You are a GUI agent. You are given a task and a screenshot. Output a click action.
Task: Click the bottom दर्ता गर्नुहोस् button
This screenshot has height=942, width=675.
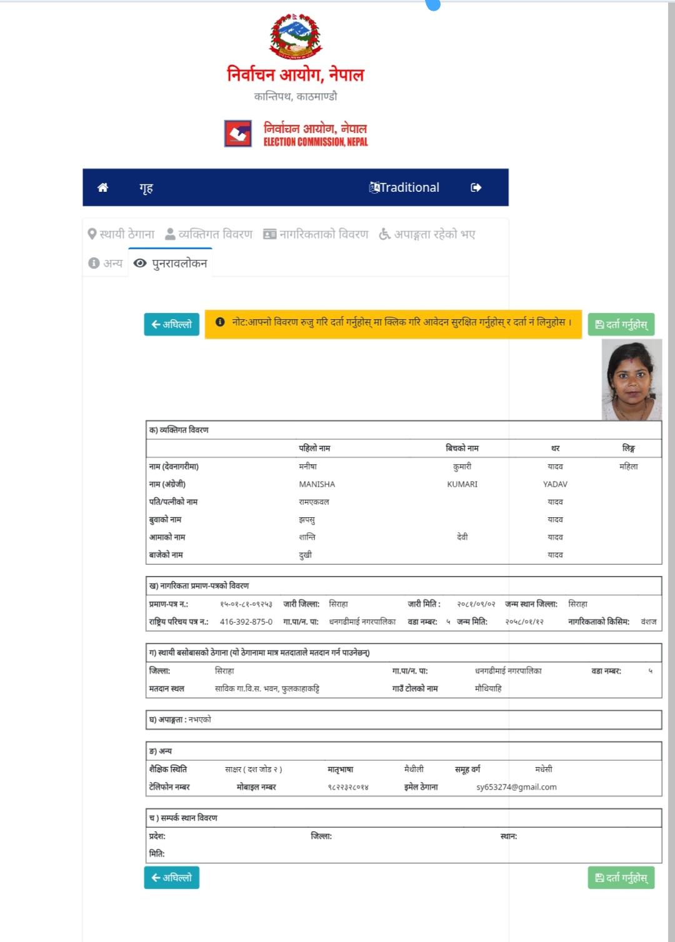pos(621,878)
